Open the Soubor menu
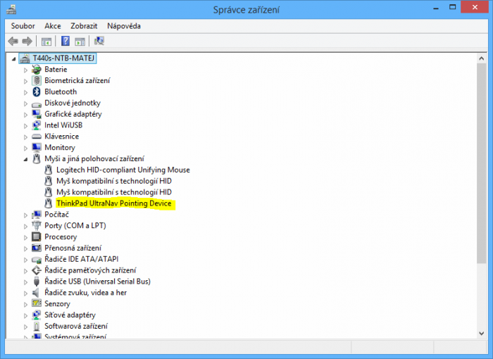The image size is (493, 359). pyautogui.click(x=23, y=26)
